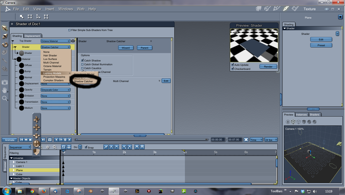This screenshot has height=195, width=345.
Task: Open the Emission dropdown
Action: pos(56,96)
